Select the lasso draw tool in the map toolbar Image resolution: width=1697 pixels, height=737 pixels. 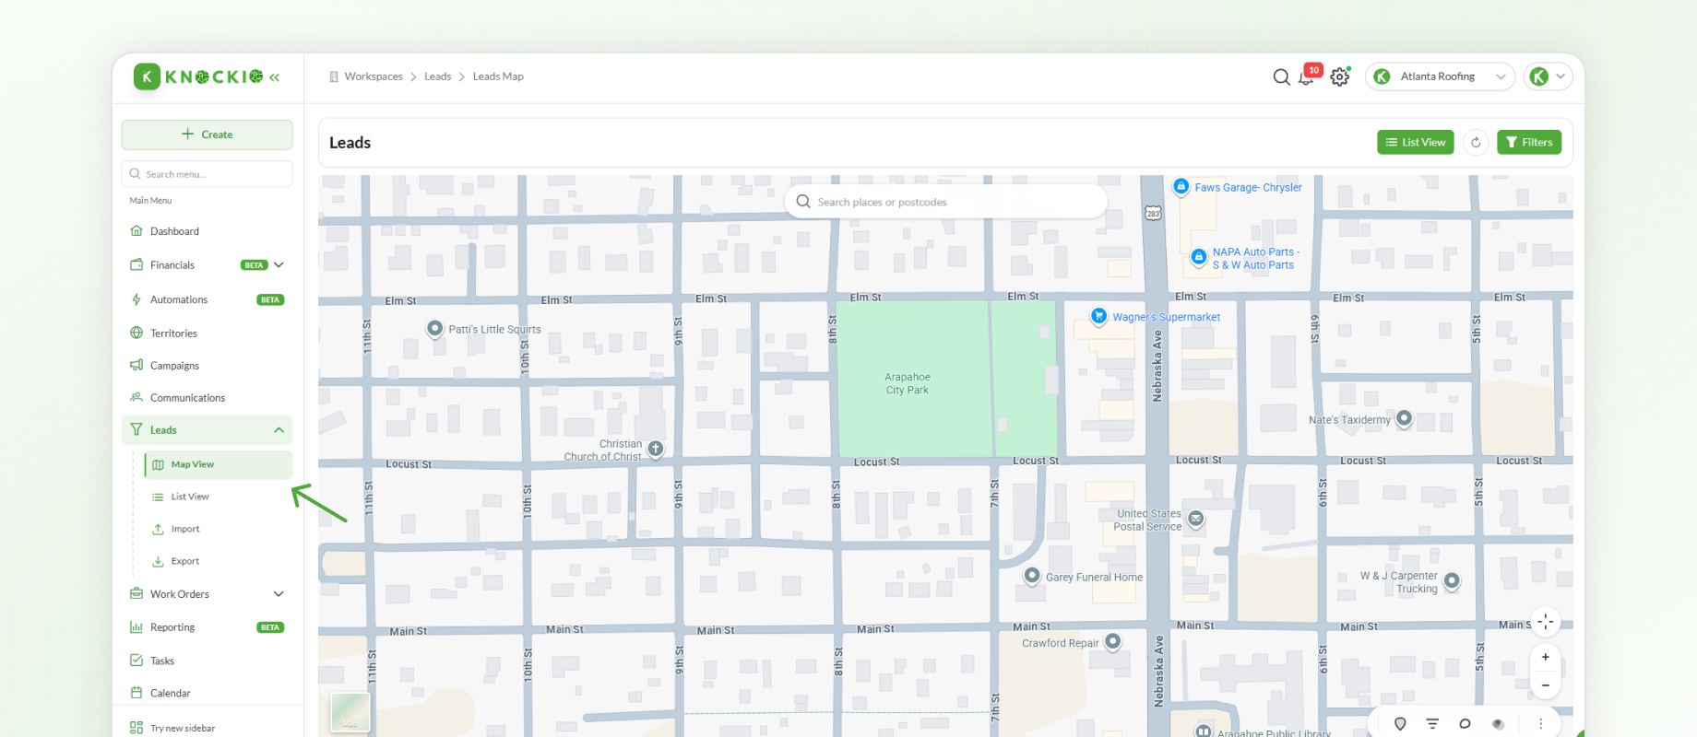point(1465,724)
